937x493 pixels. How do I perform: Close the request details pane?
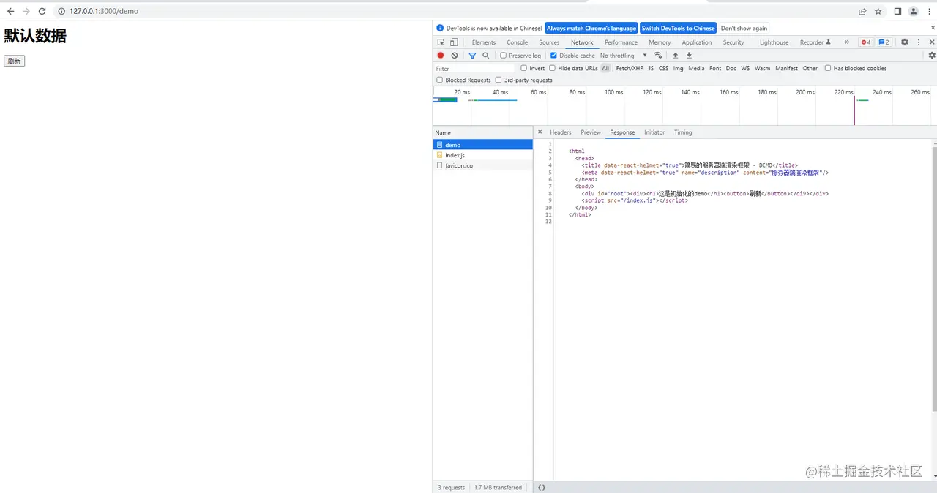[x=540, y=132]
